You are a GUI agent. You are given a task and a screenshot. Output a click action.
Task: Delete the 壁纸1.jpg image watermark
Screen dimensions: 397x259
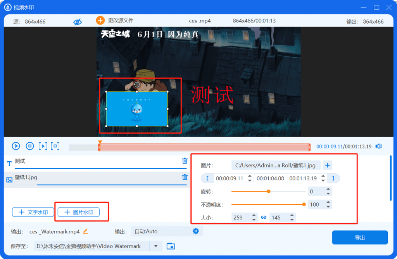tap(185, 177)
